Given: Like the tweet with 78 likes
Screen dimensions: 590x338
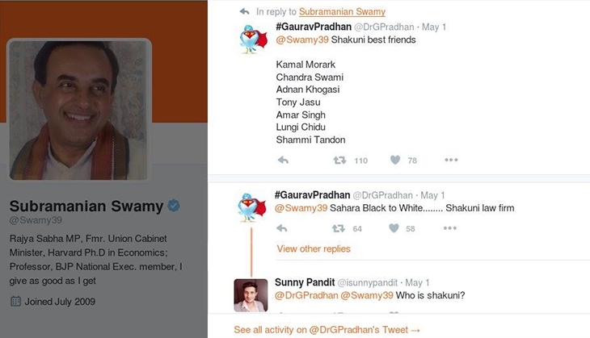Looking at the screenshot, I should point(395,161).
